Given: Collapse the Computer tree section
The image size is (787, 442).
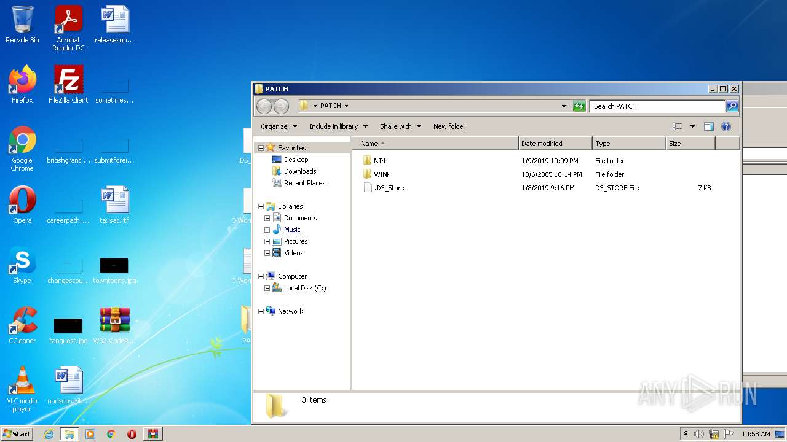Looking at the screenshot, I should pos(261,277).
